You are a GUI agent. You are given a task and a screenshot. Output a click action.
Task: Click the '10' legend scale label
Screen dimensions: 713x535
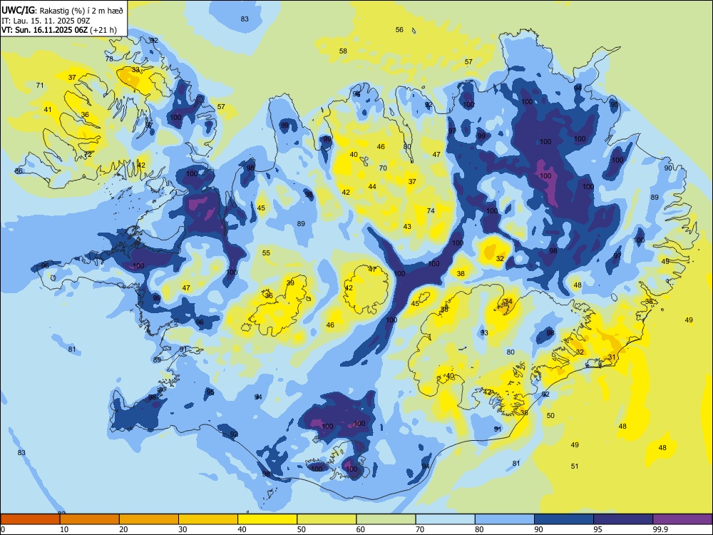pos(64,529)
